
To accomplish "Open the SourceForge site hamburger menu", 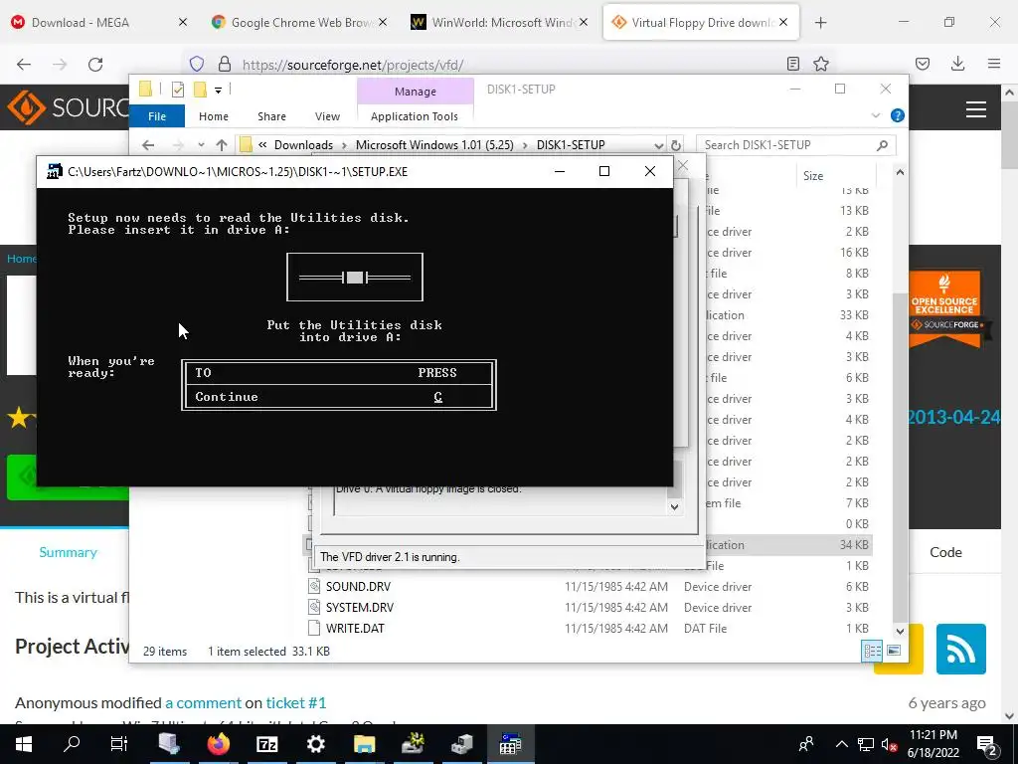I will [x=976, y=109].
